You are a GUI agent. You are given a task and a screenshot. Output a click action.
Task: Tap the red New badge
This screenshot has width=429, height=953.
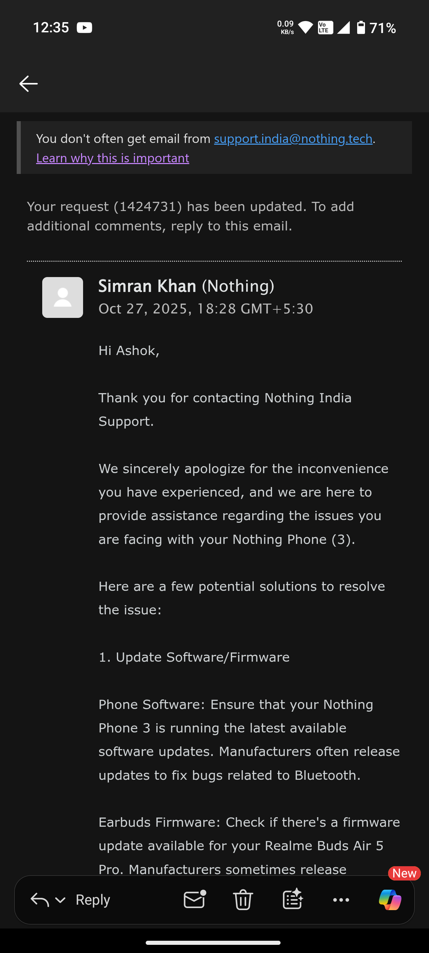point(404,873)
